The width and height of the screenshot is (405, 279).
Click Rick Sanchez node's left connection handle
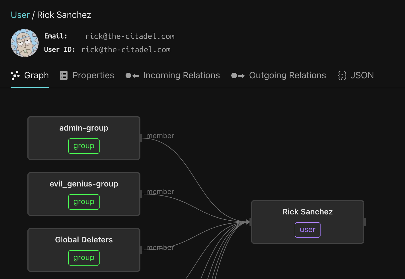coord(251,222)
